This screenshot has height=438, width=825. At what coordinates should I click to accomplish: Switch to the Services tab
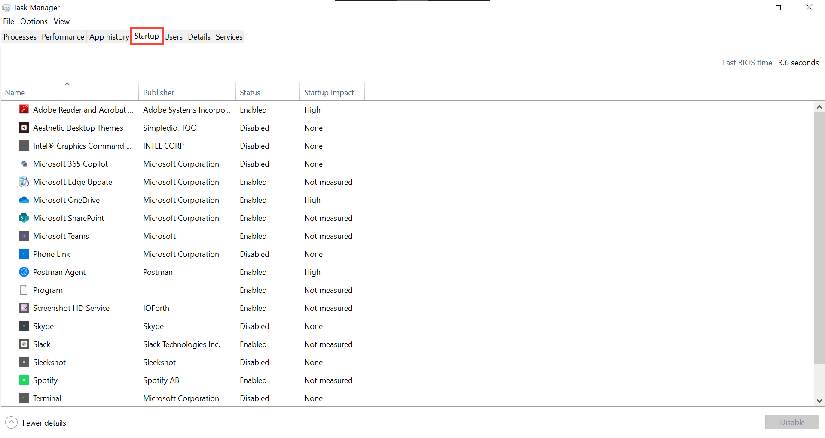229,37
